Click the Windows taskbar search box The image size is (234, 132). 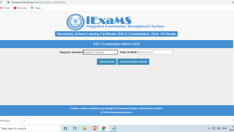(30, 128)
